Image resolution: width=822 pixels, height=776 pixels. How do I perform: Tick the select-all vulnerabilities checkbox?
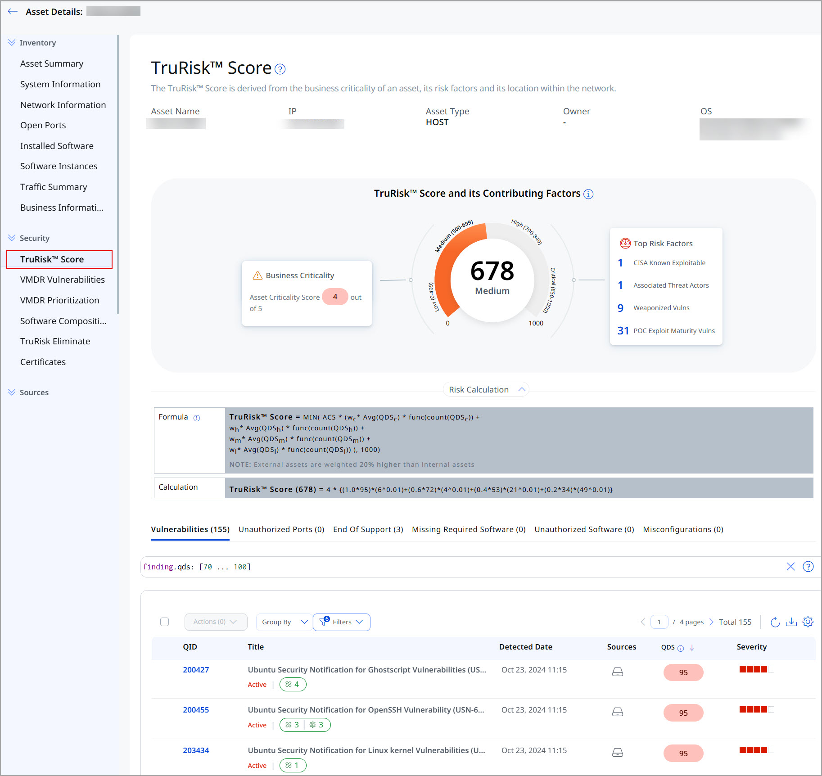point(165,622)
